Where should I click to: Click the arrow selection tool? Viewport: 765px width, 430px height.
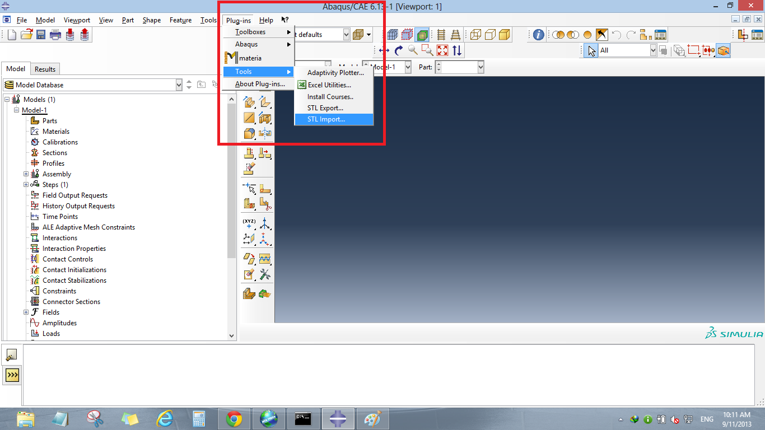[591, 50]
